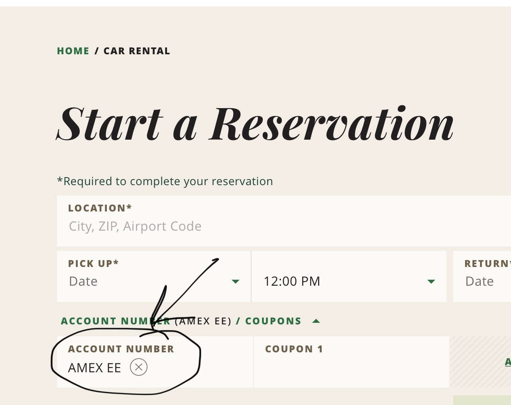Go to the HOME breadcrumb link
The image size is (511, 405).
point(73,51)
